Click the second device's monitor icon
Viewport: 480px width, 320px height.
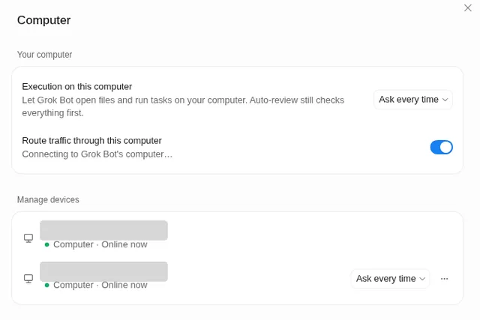pos(28,278)
